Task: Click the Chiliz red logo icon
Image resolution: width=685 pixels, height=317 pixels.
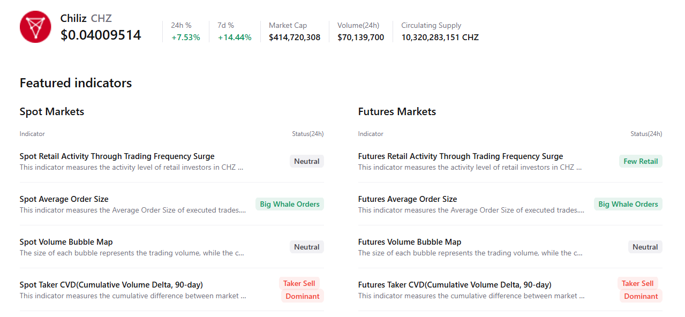Action: click(35, 27)
